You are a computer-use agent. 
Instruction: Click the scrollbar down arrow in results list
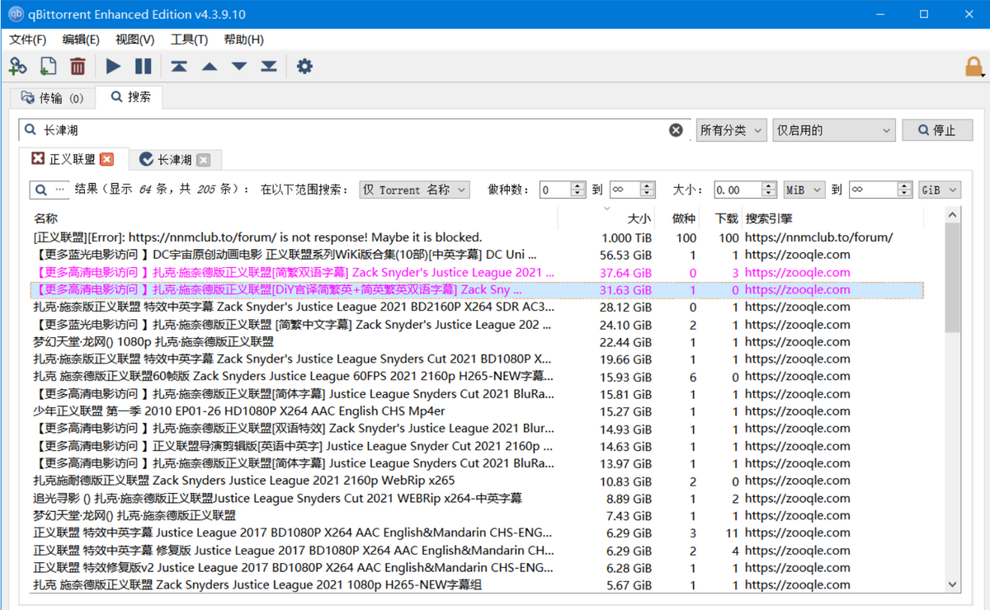(953, 584)
